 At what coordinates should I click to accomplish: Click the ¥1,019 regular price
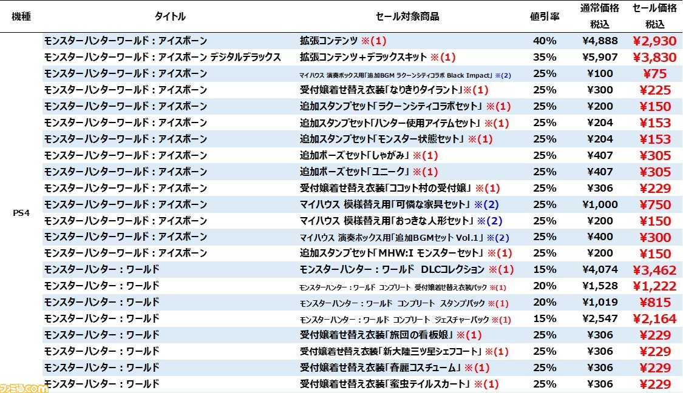[x=600, y=302]
